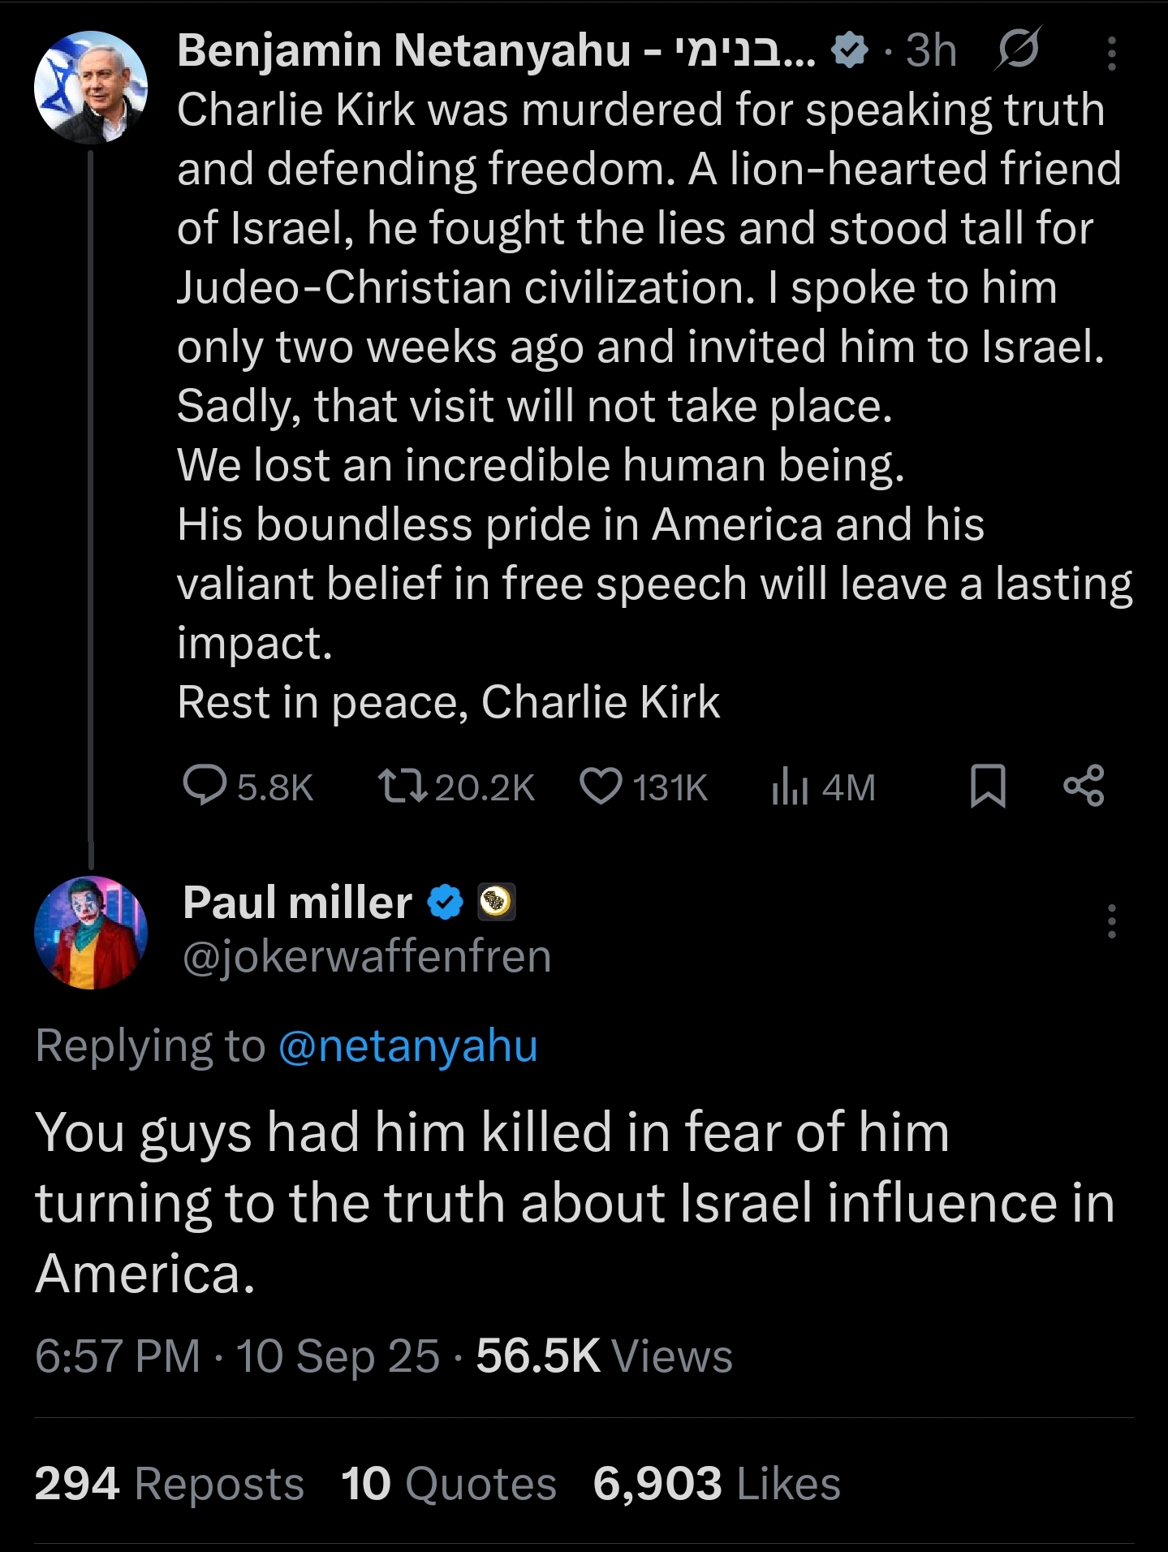Open Paul miller's Joker profile picture

(91, 933)
